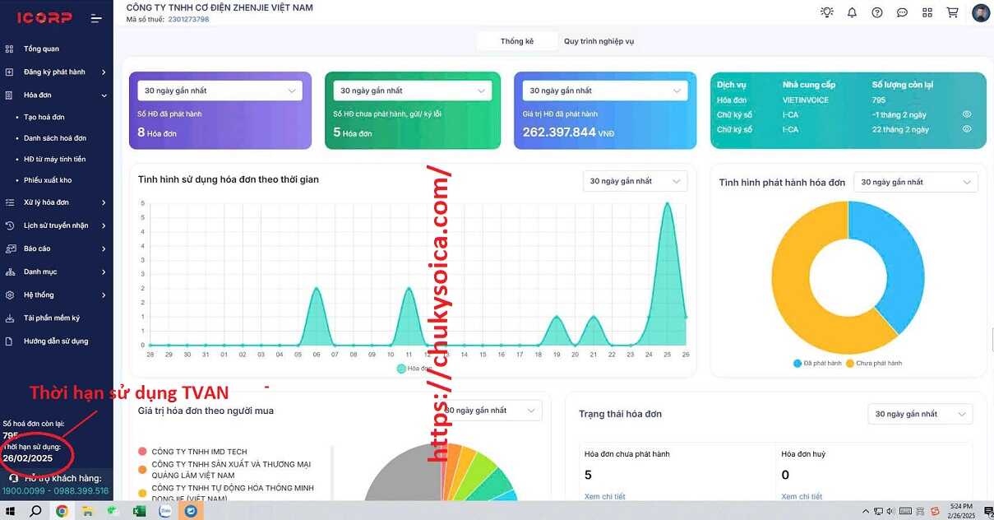Click the Tổng quan sidebar icon

coord(9,49)
